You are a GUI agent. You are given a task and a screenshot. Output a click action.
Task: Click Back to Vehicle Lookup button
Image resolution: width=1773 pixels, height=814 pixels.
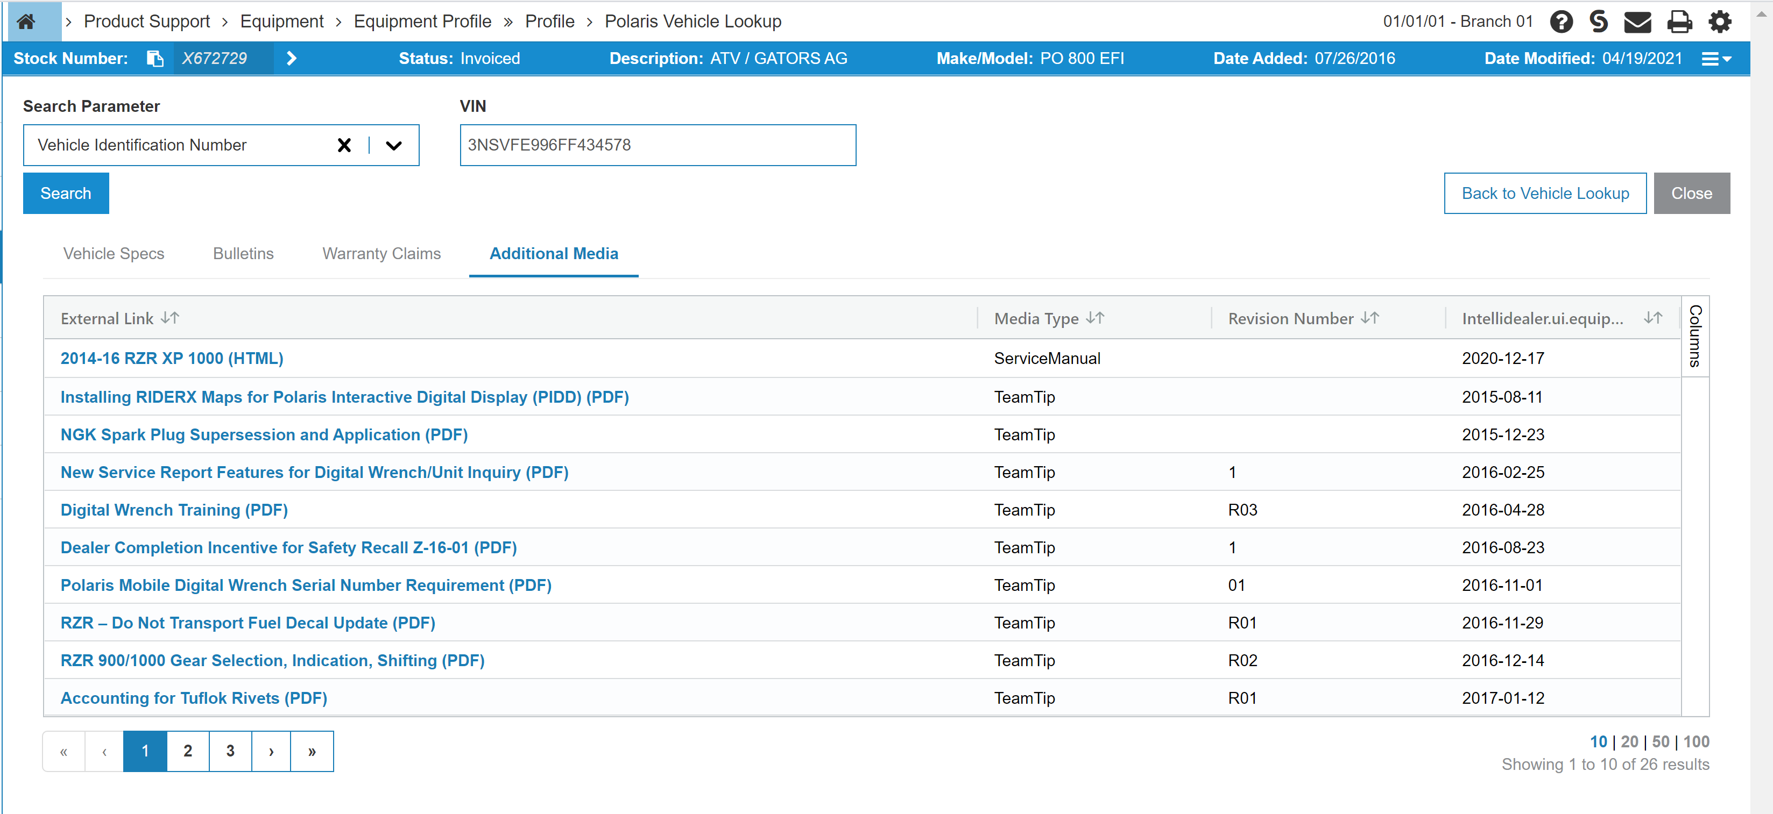coord(1544,193)
